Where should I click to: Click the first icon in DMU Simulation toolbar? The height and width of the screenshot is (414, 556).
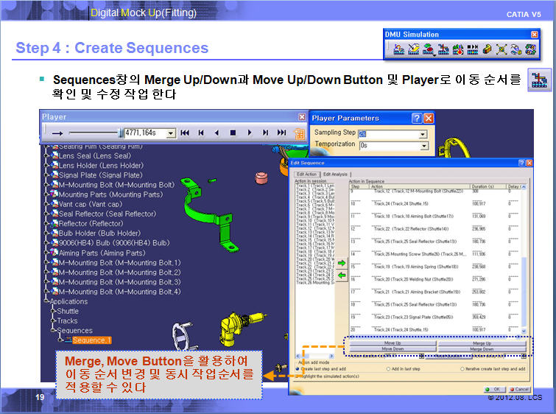coord(398,49)
